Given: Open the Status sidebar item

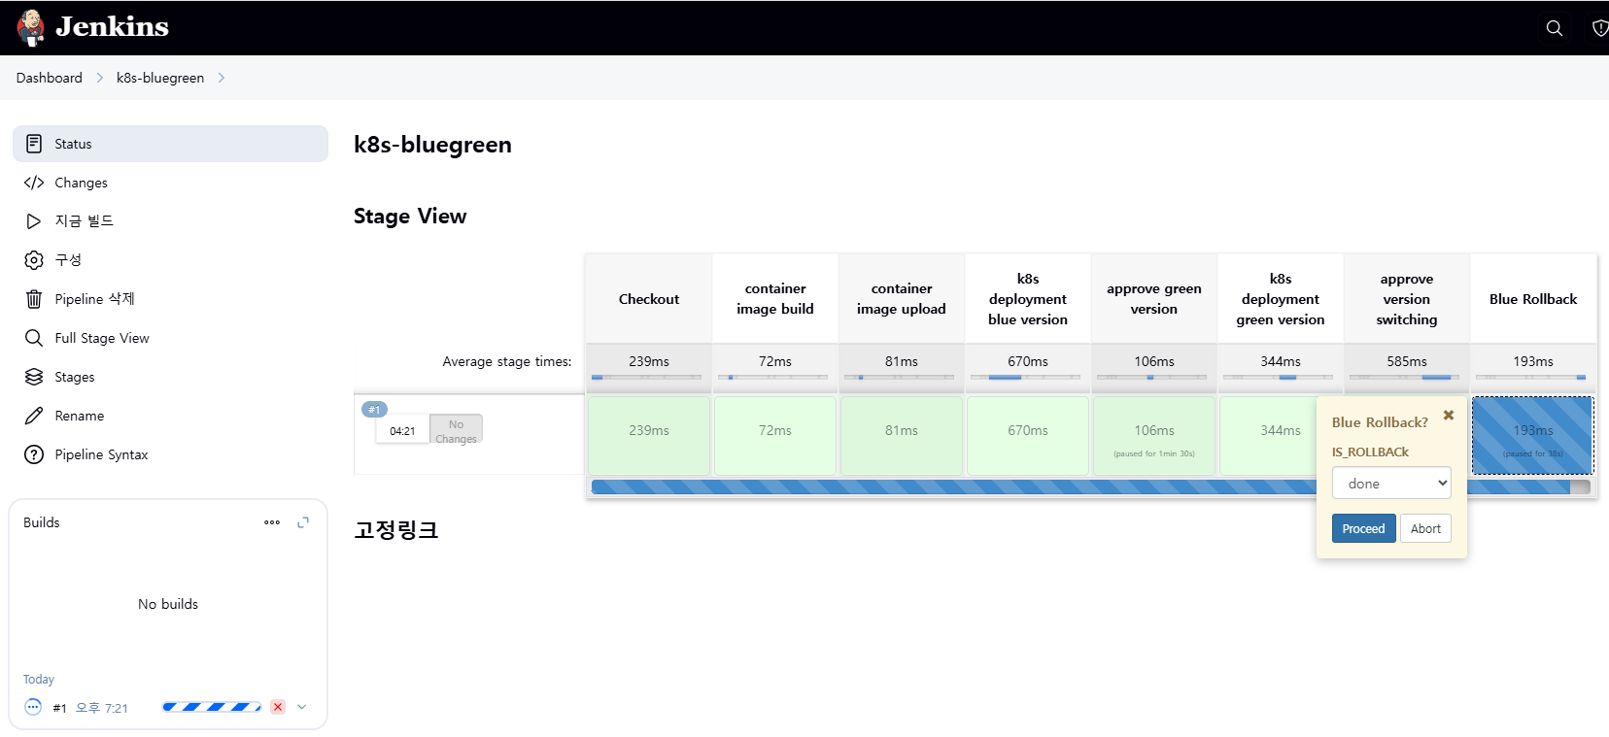Looking at the screenshot, I should point(170,144).
